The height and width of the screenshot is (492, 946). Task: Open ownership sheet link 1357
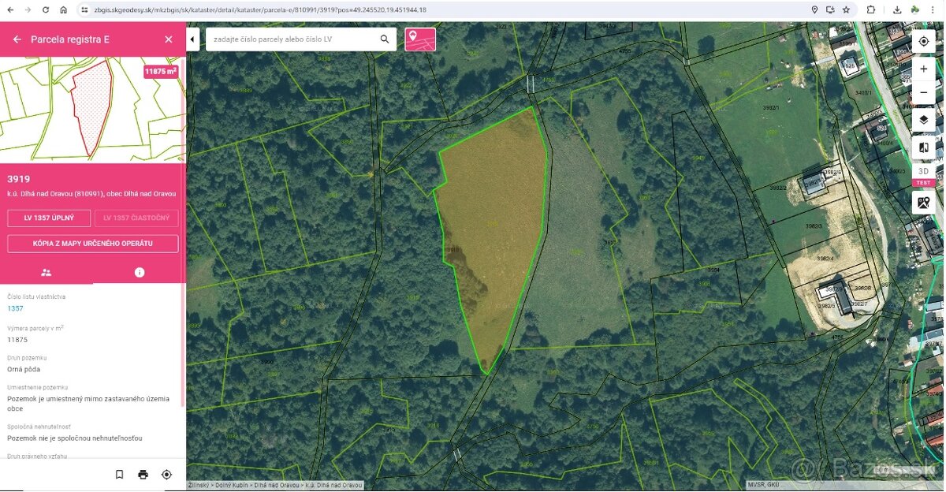pos(15,309)
